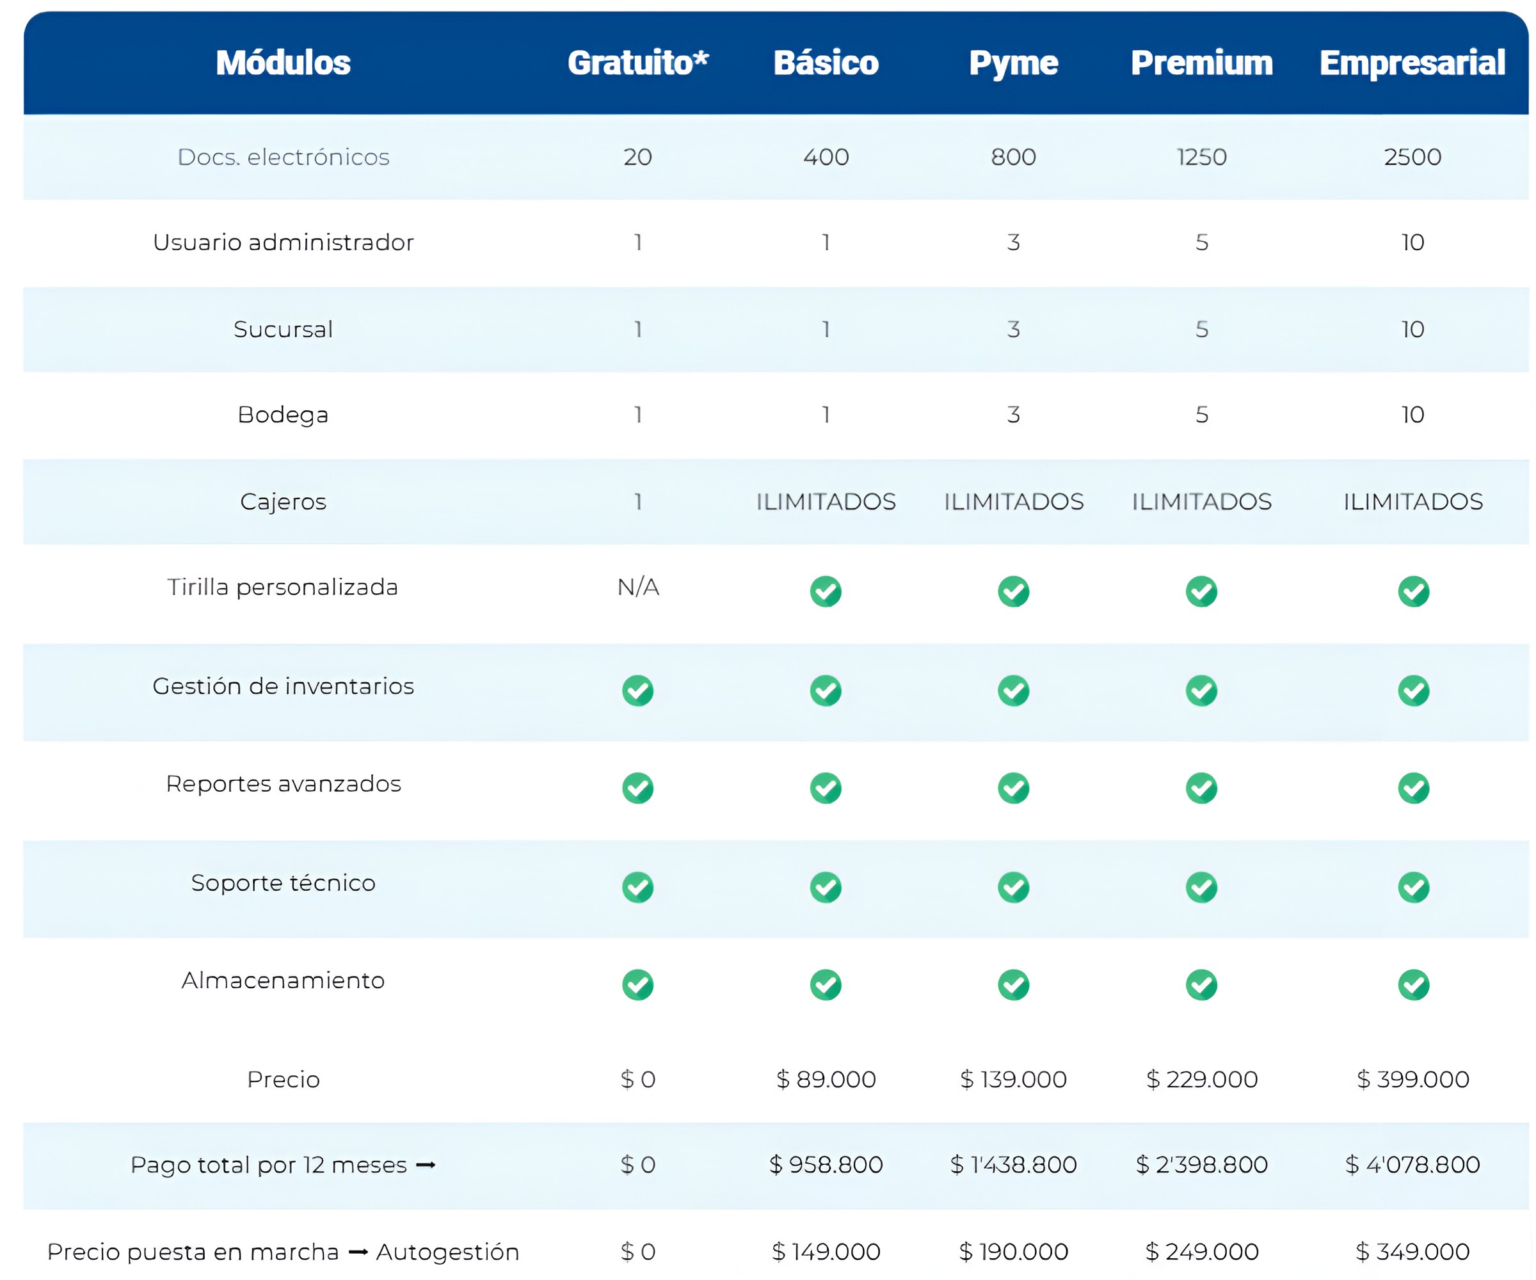Click the Docs. electrónicos row label
The height and width of the screenshot is (1280, 1536).
pyautogui.click(x=283, y=157)
